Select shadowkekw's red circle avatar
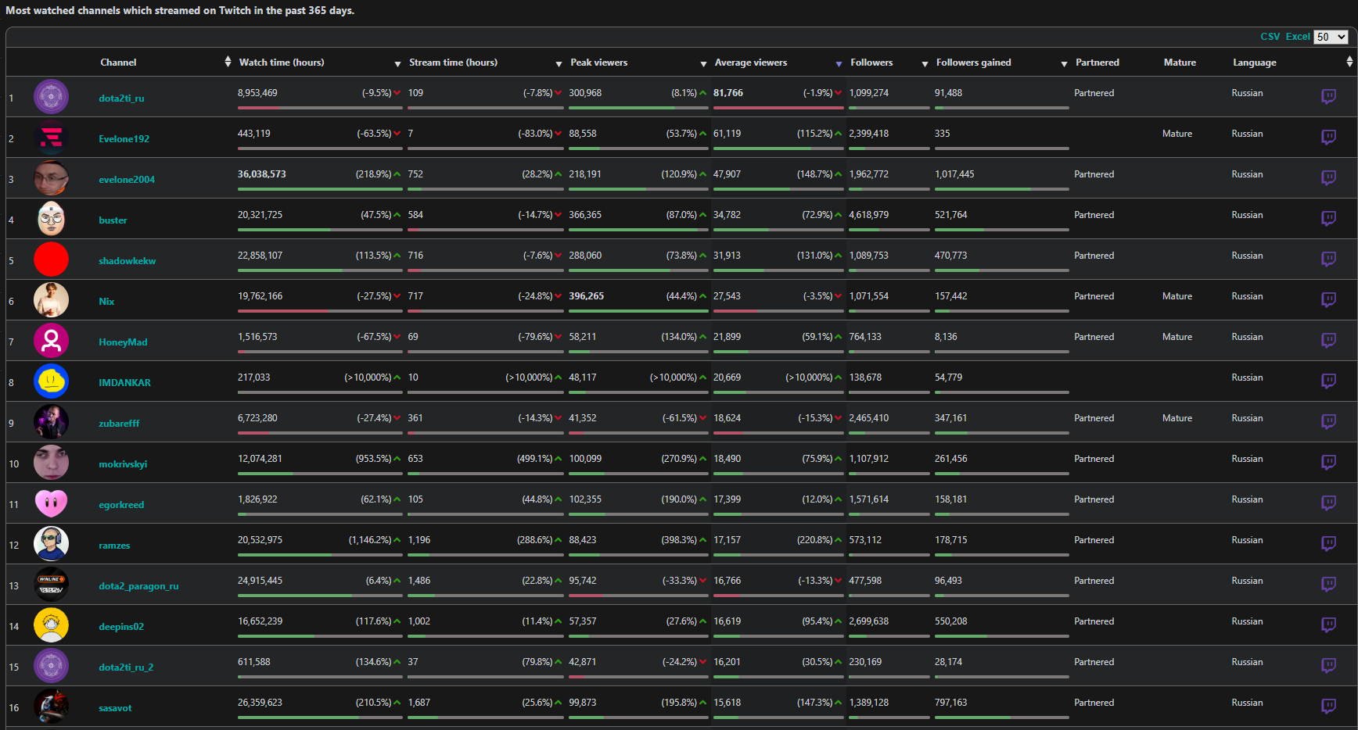The height and width of the screenshot is (730, 1358). (x=51, y=259)
